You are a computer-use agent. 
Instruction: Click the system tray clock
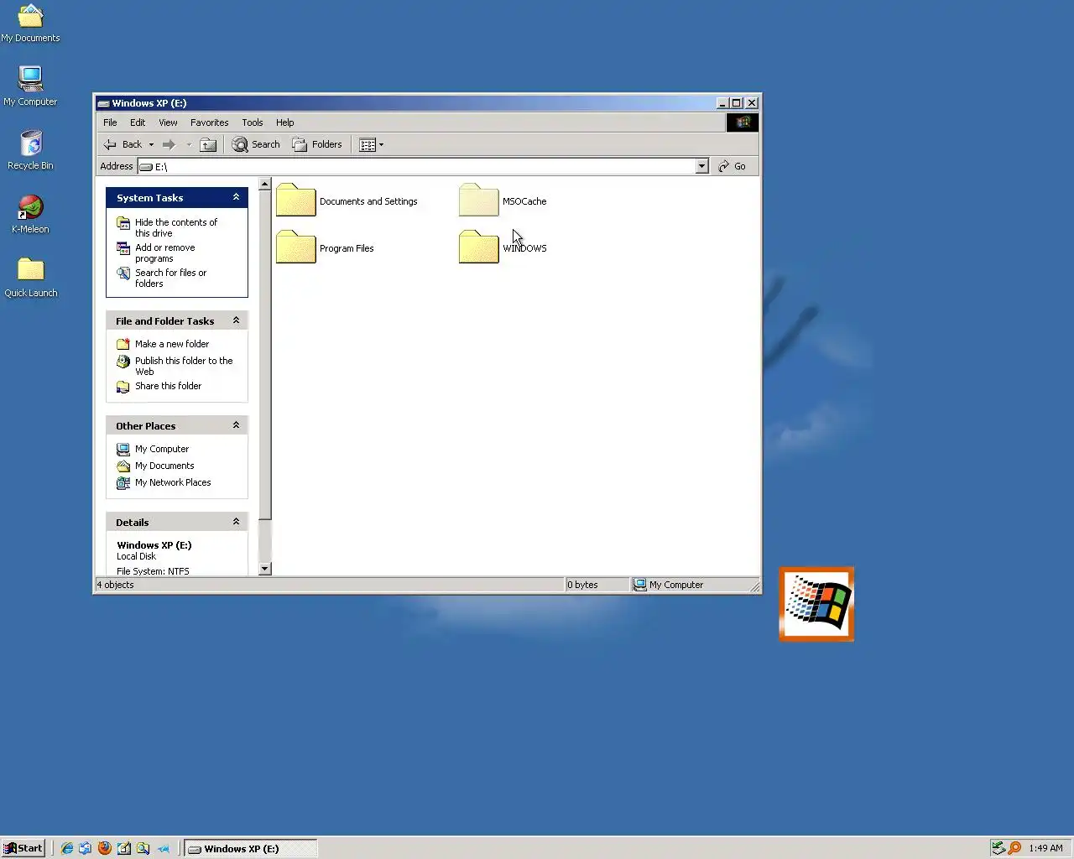click(x=1045, y=848)
